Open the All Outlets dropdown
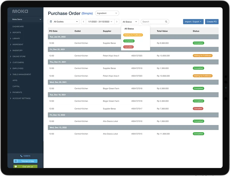 64,22
